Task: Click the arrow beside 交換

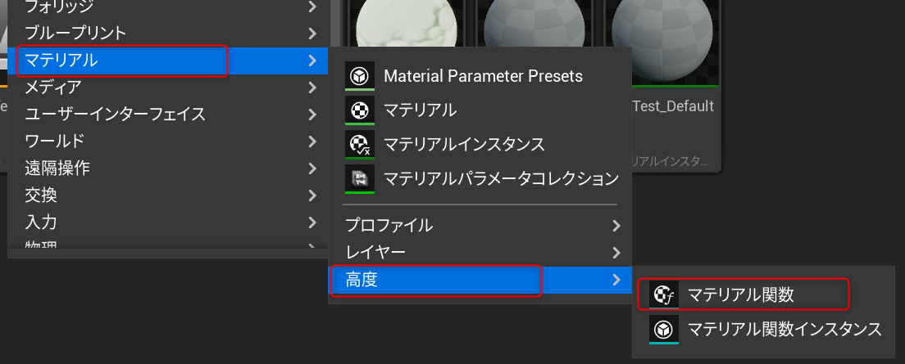Action: [x=312, y=195]
